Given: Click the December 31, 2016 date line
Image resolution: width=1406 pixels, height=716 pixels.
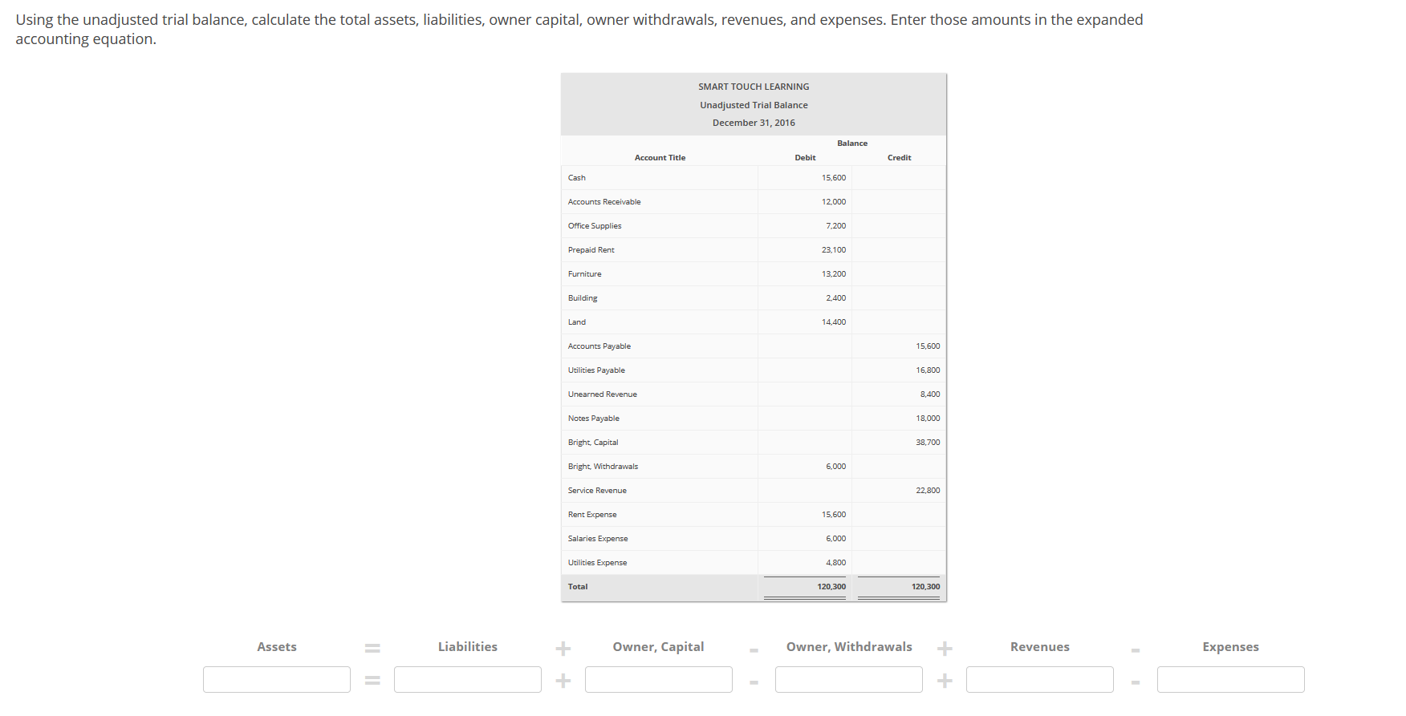Looking at the screenshot, I should click(x=754, y=123).
